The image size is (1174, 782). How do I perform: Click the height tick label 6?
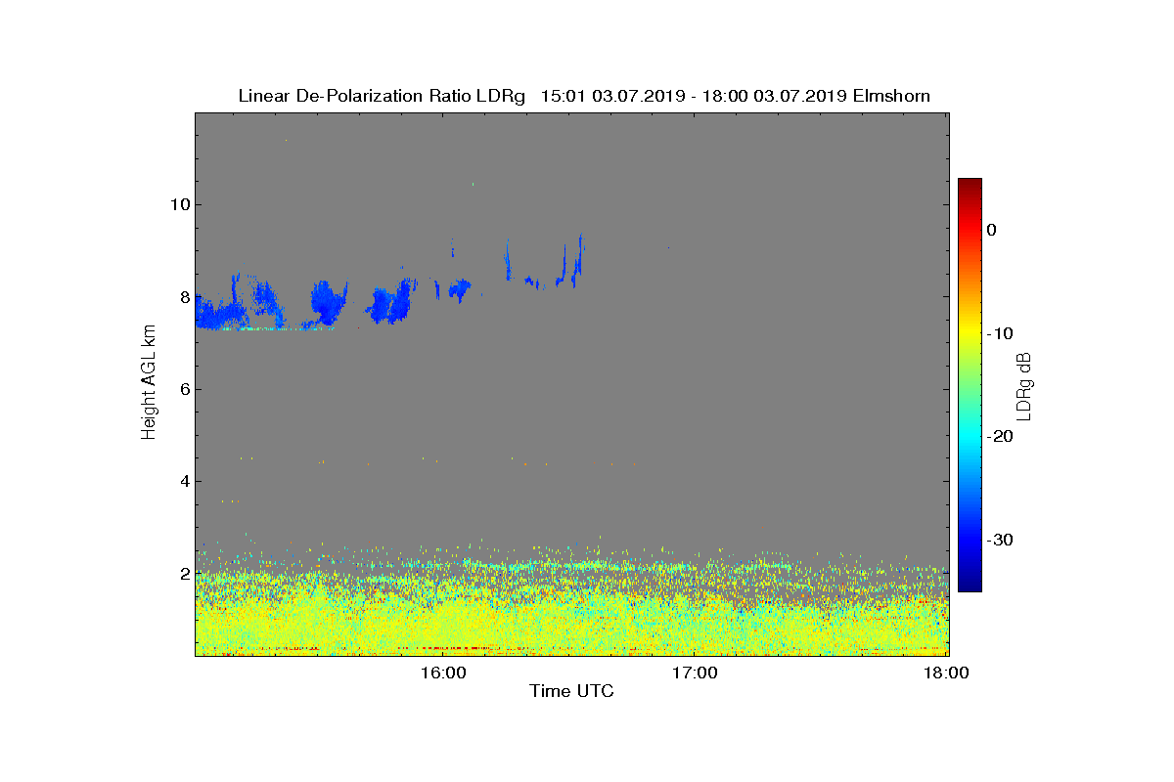[x=183, y=389]
